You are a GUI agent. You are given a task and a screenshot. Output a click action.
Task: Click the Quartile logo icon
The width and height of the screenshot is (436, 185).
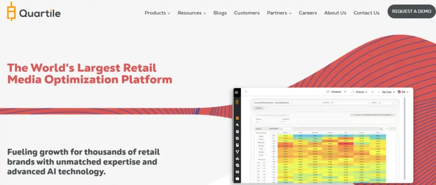tap(11, 11)
